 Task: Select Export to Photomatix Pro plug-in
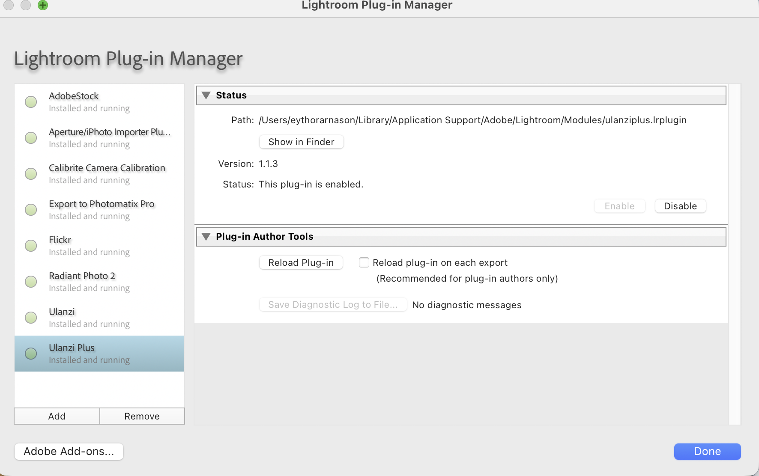[x=99, y=210]
